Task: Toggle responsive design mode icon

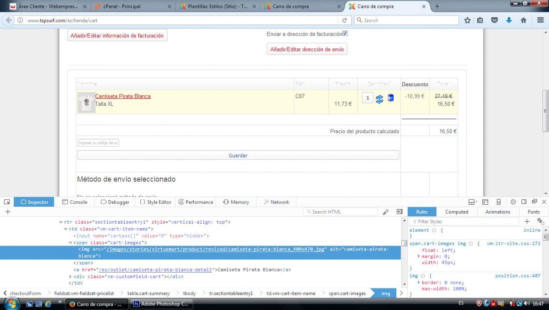Action: 499,202
